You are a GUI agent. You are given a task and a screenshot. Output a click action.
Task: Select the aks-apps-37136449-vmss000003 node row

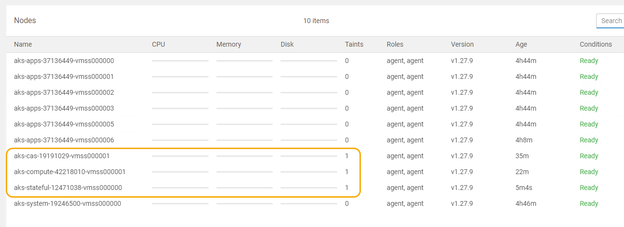(64, 108)
